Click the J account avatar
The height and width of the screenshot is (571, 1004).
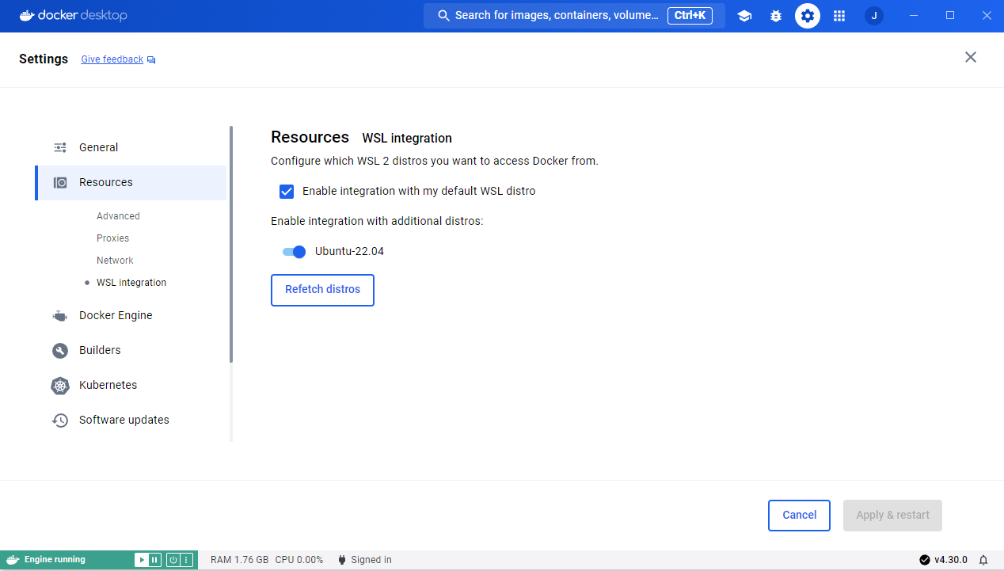873,15
